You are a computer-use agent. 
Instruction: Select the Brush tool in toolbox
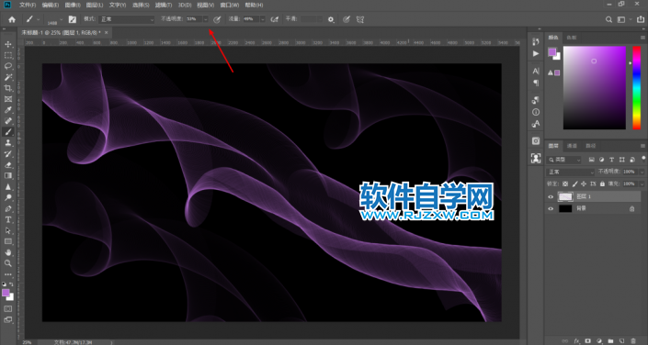[x=8, y=131]
